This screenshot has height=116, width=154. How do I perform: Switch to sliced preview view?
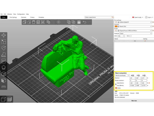tap(10, 99)
